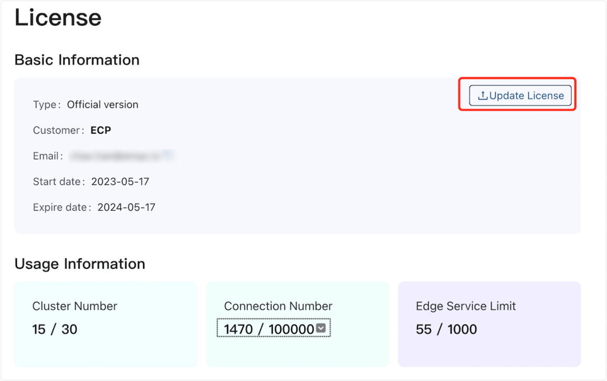The width and height of the screenshot is (607, 381).
Task: Select the Edge Service Limit usage card
Action: pyautogui.click(x=489, y=324)
